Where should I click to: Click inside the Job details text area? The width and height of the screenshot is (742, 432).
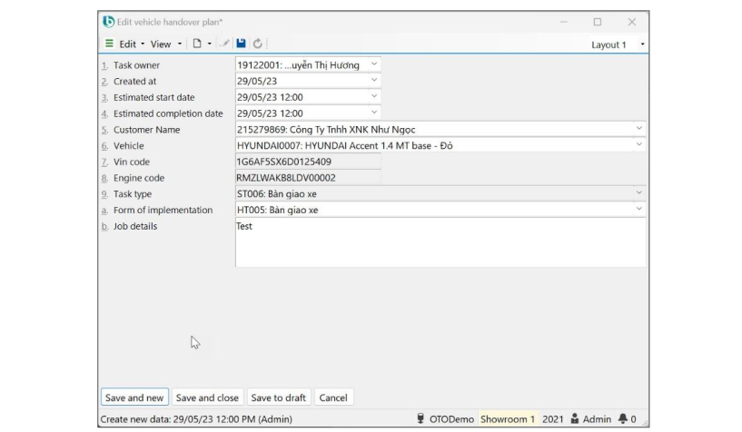tap(440, 243)
